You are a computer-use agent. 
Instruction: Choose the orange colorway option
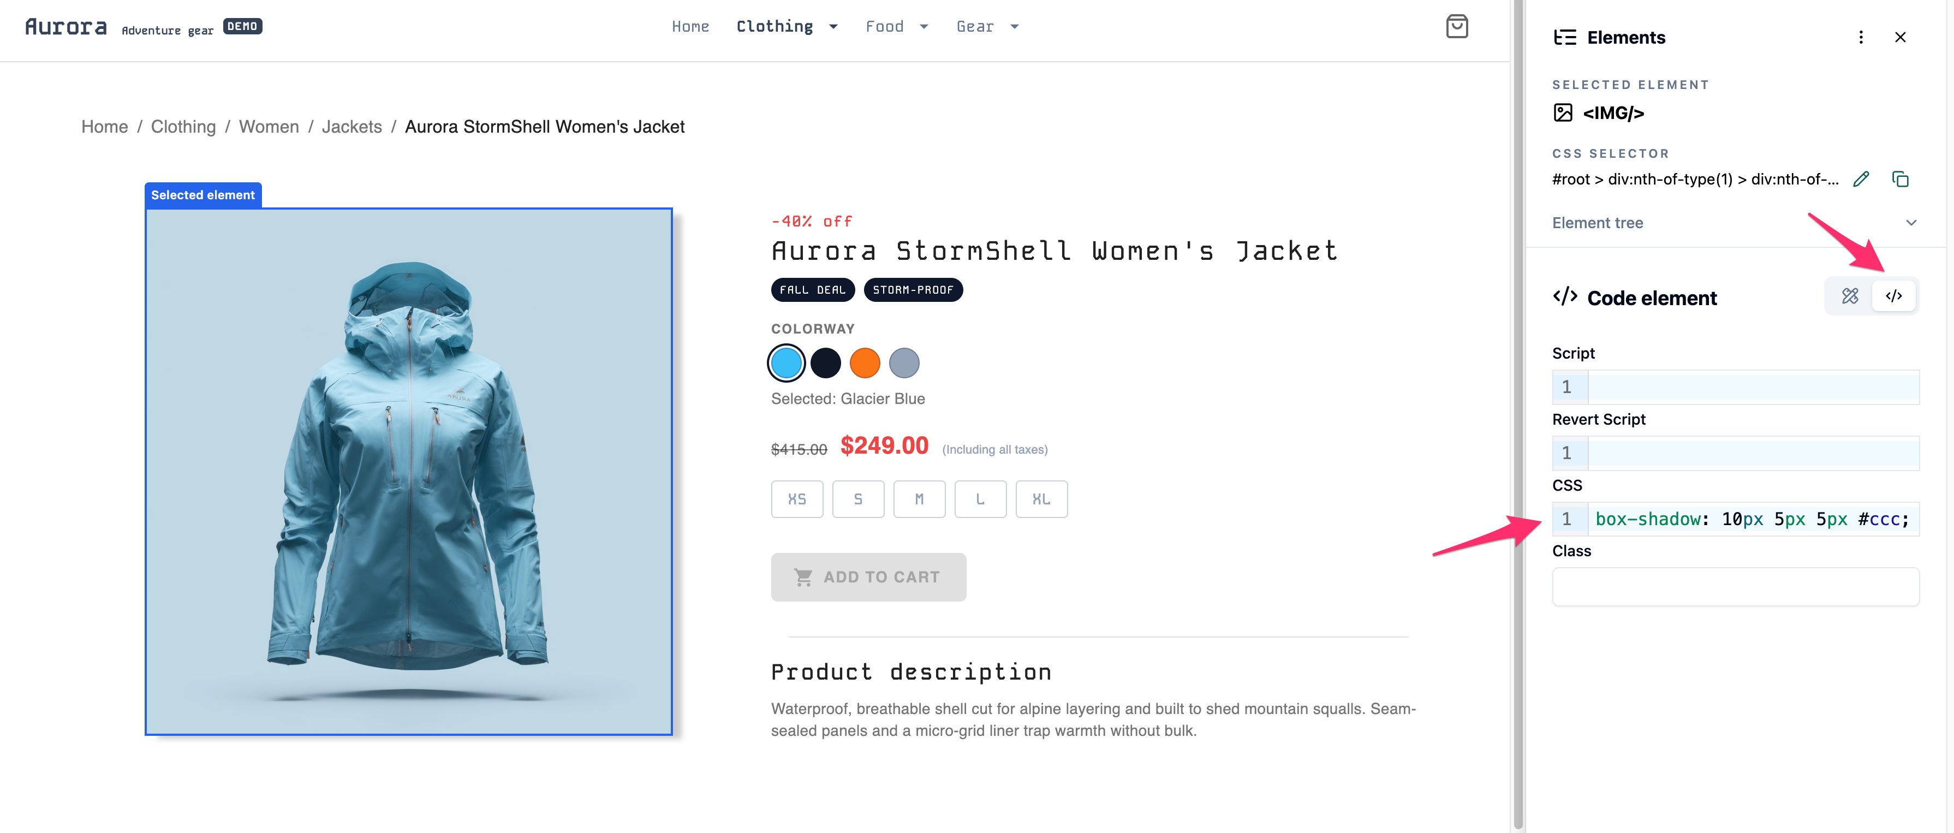(x=865, y=362)
